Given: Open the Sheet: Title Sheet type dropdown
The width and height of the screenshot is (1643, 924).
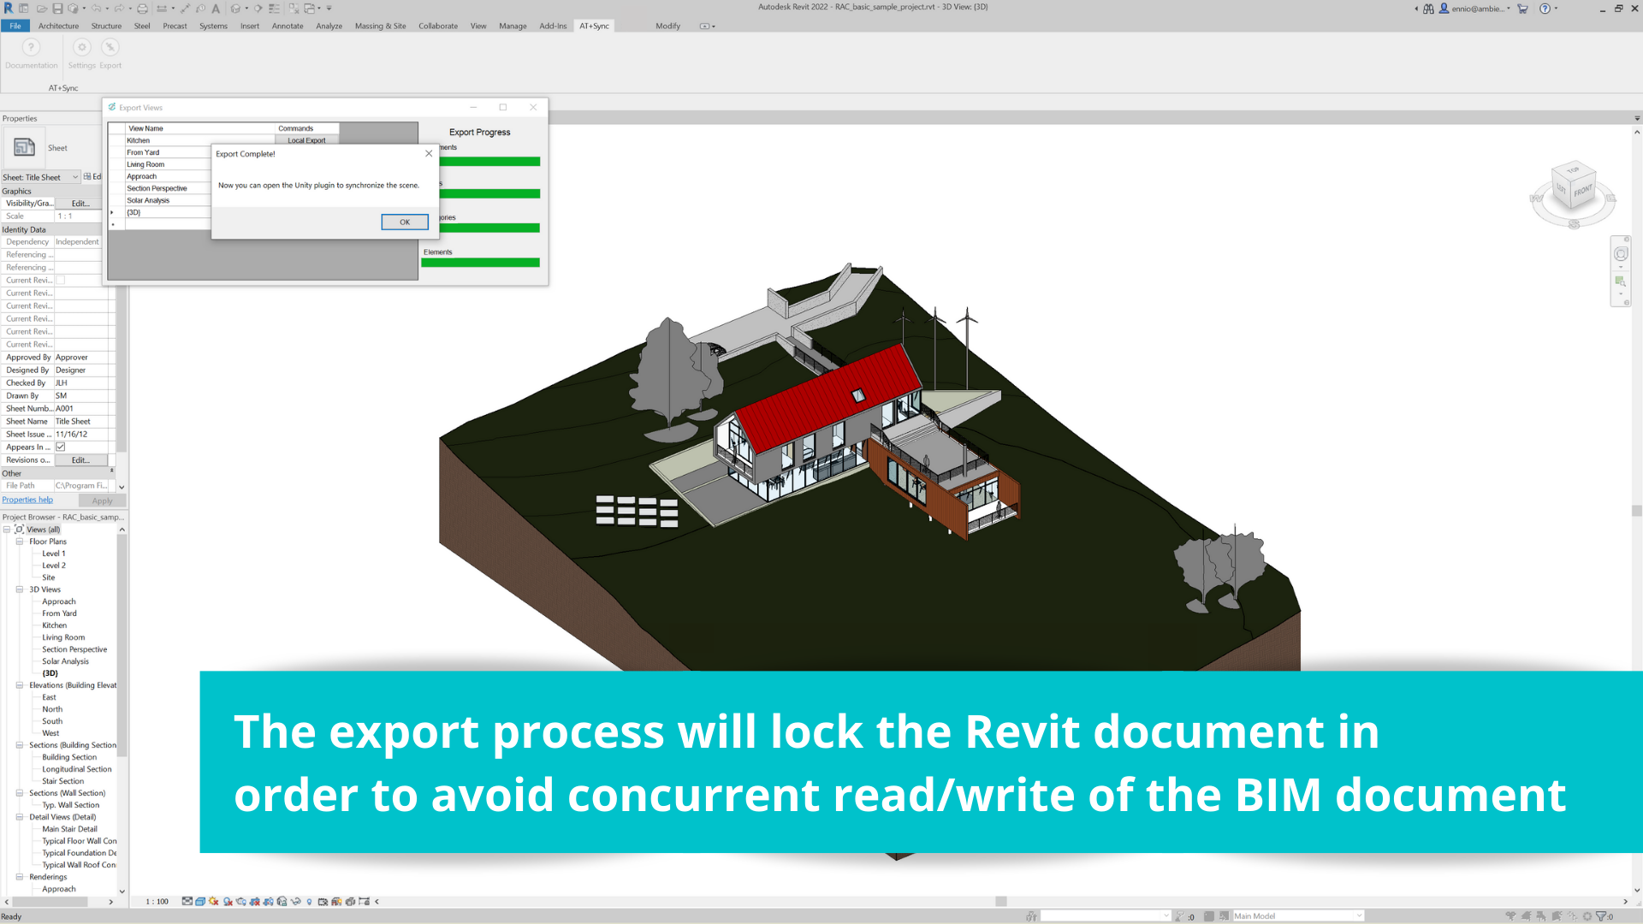Looking at the screenshot, I should pyautogui.click(x=75, y=177).
